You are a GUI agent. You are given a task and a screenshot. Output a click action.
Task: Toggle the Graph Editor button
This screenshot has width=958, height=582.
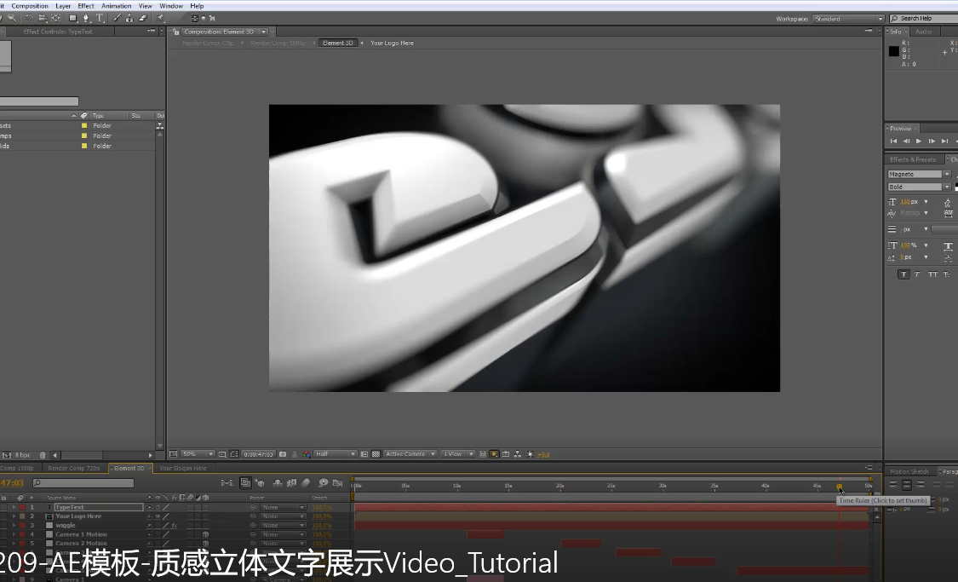(x=337, y=483)
